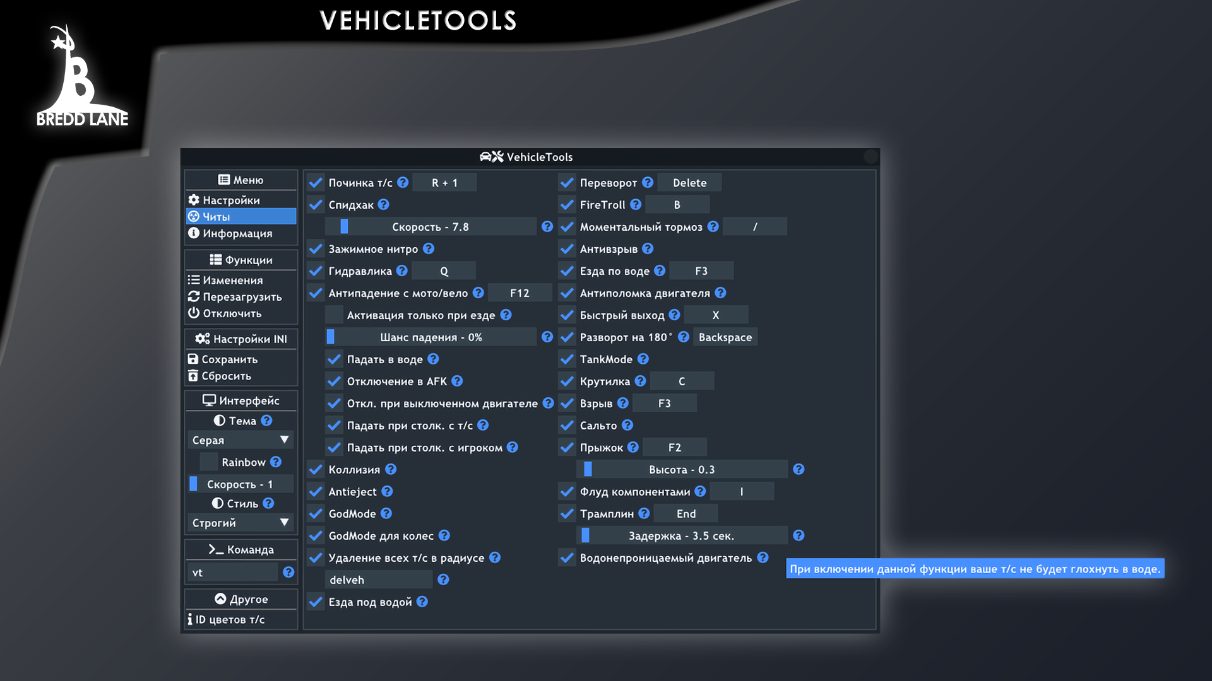The height and width of the screenshot is (681, 1212).
Task: Toggle the TankMode checkbox
Action: point(567,359)
